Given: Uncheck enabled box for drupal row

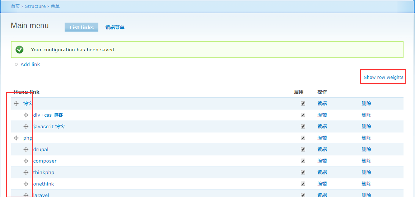Looking at the screenshot, I should [x=303, y=149].
